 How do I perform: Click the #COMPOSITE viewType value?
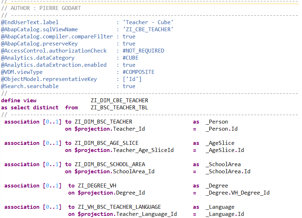click(139, 72)
